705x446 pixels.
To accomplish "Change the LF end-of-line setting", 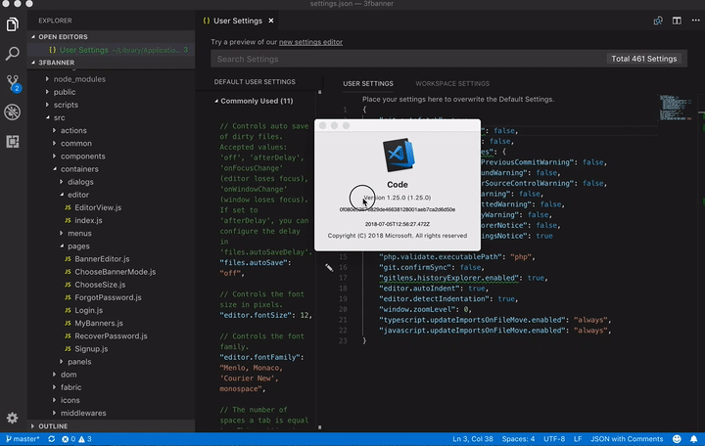I will 578,439.
